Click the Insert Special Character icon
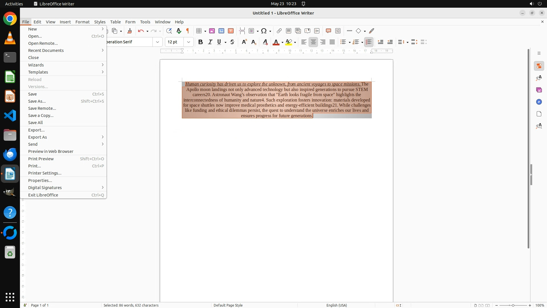 point(264,31)
